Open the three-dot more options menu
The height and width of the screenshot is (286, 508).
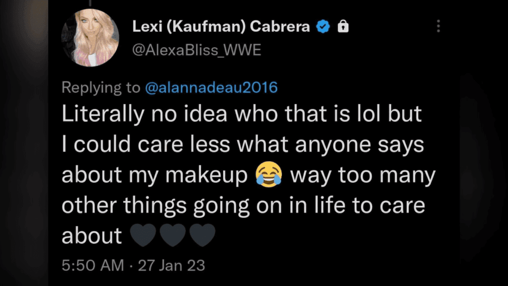439,26
